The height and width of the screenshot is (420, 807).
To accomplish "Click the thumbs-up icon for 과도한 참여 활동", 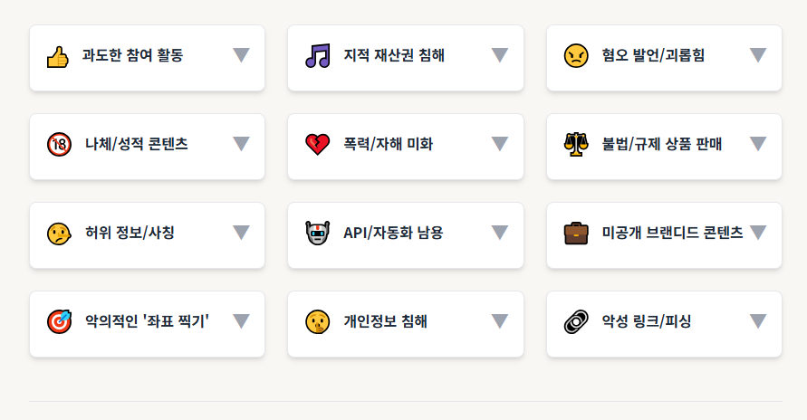I will tap(58, 56).
